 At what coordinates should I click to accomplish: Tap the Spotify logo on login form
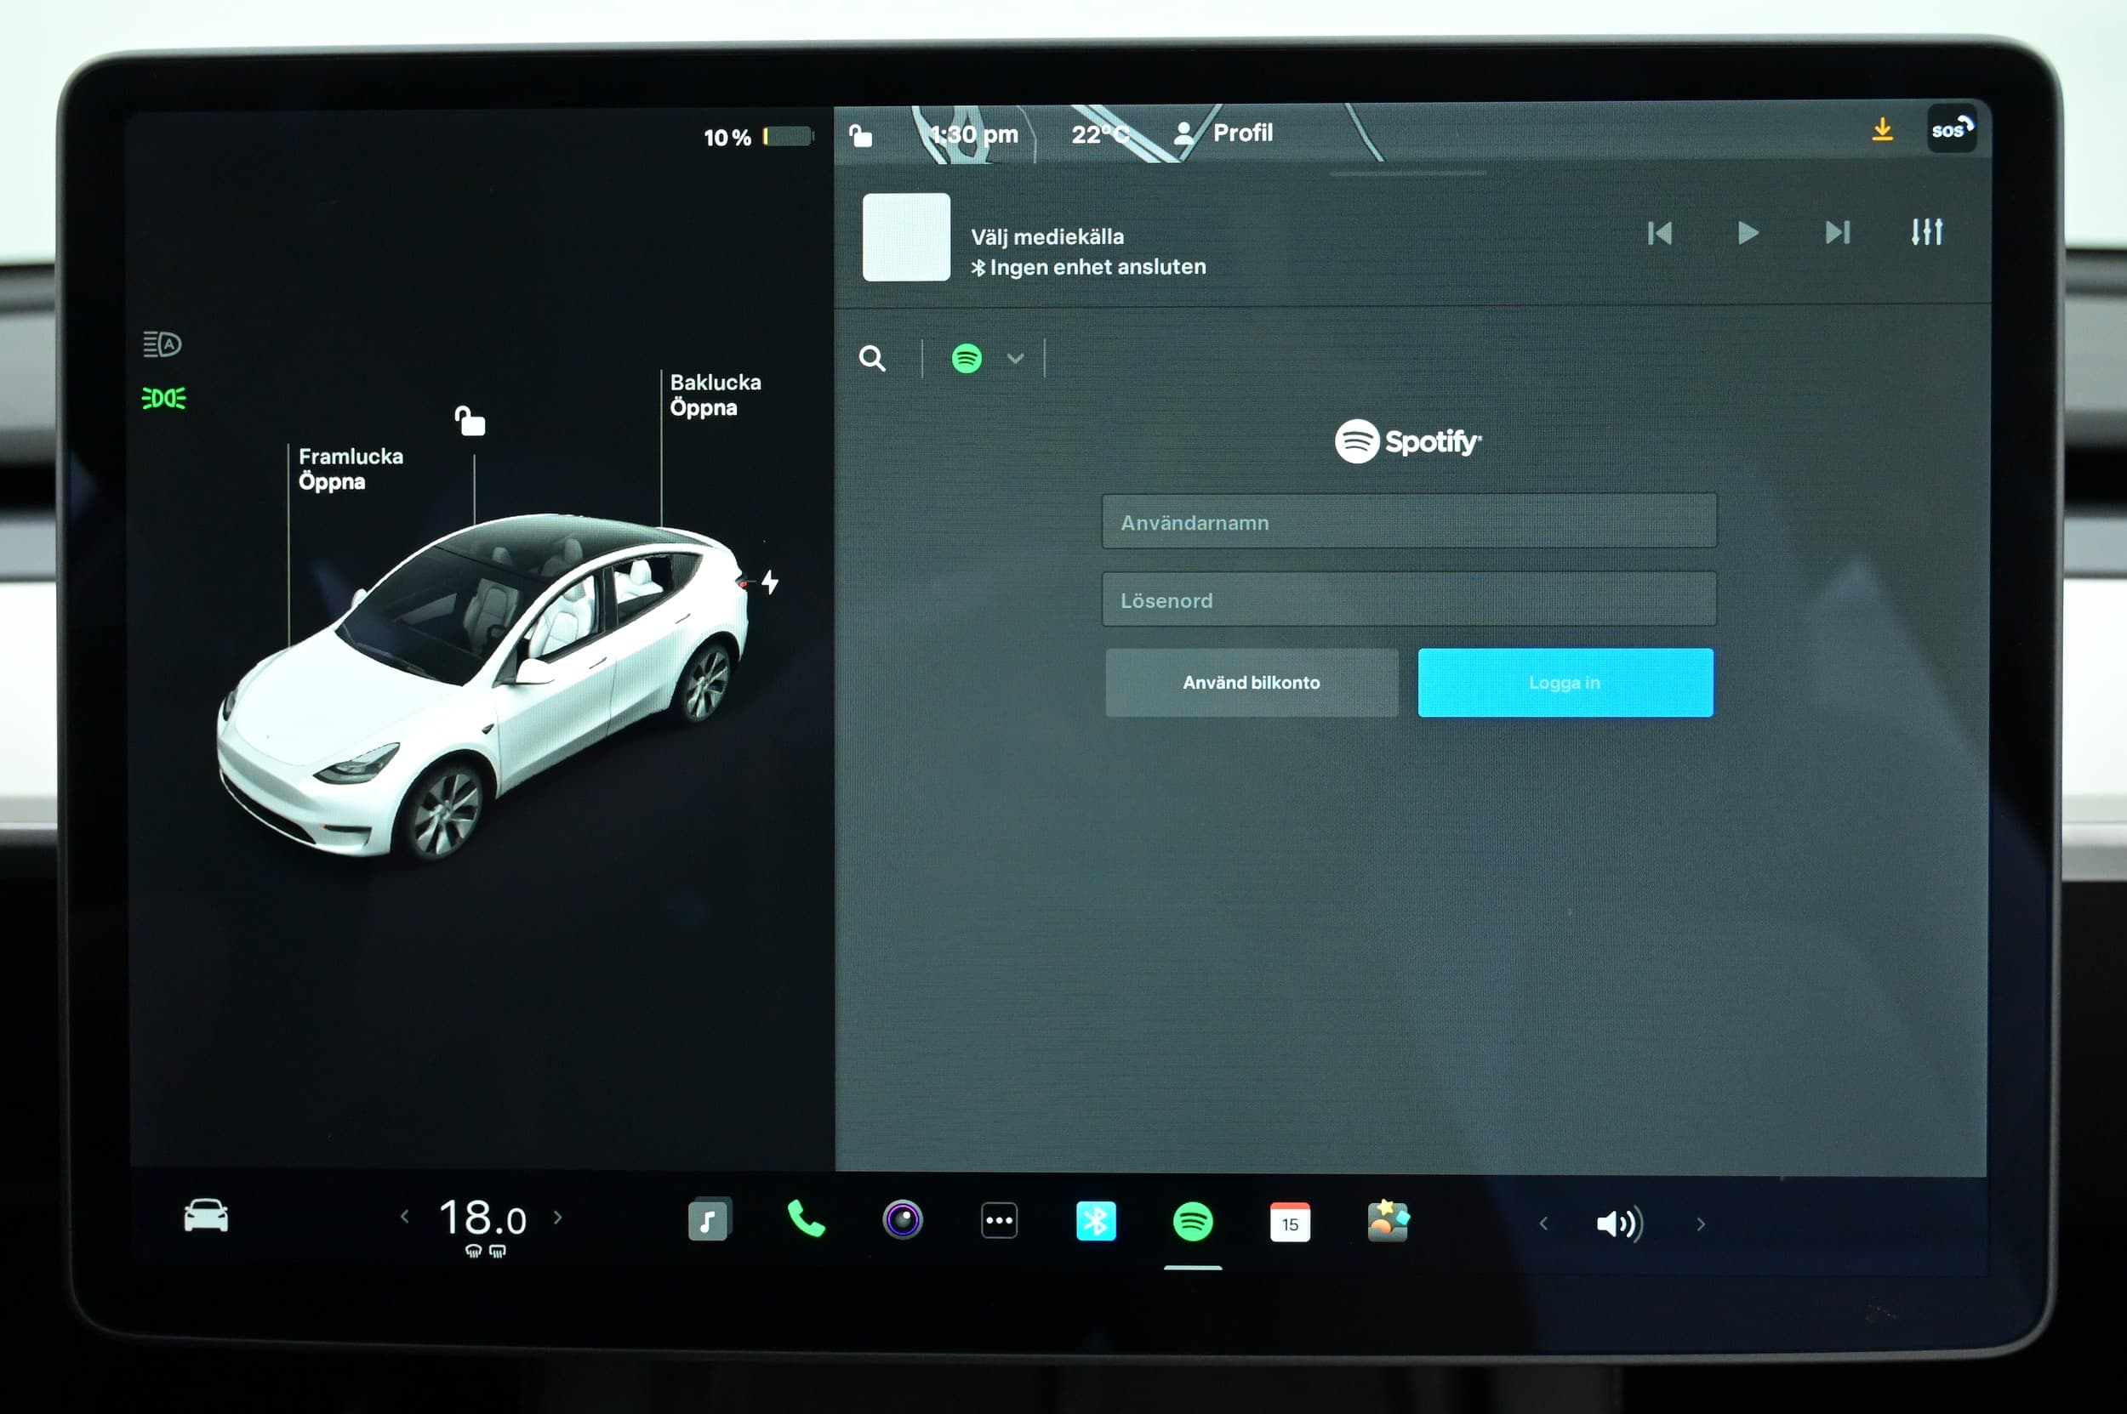point(1407,441)
